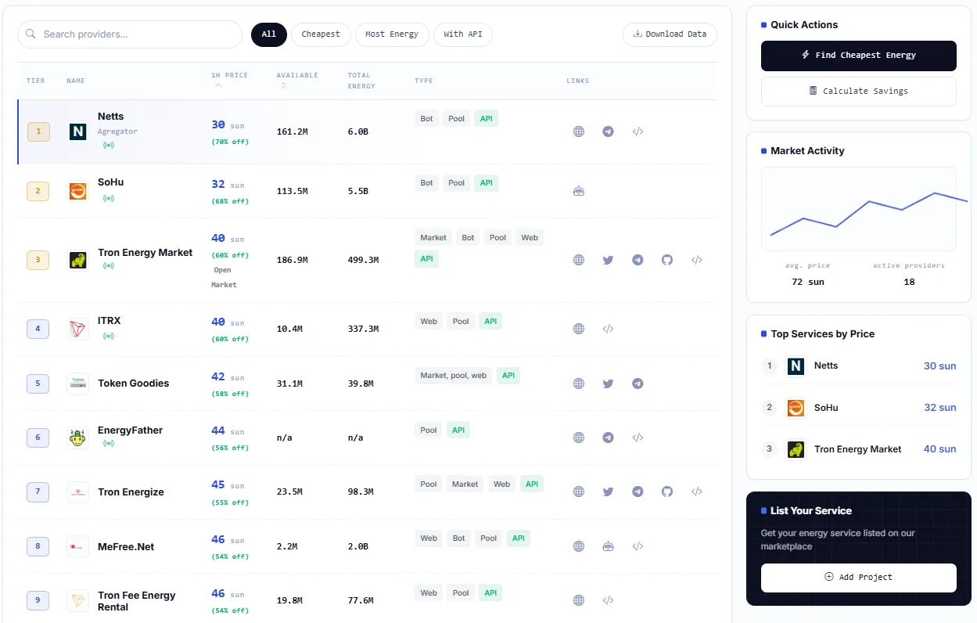Open SoHu bot link icon
The width and height of the screenshot is (977, 623).
(x=579, y=191)
